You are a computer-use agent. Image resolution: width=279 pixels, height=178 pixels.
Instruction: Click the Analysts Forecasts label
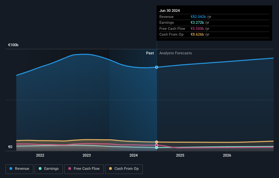175,53
